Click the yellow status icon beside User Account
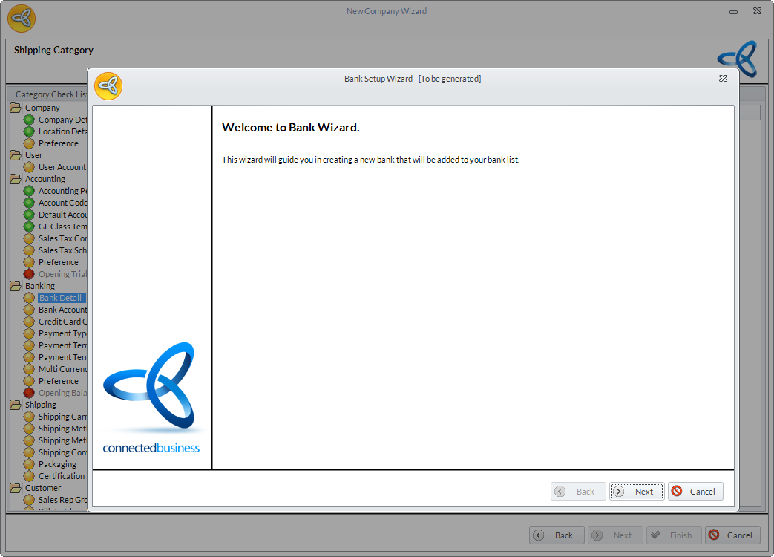 pyautogui.click(x=29, y=167)
